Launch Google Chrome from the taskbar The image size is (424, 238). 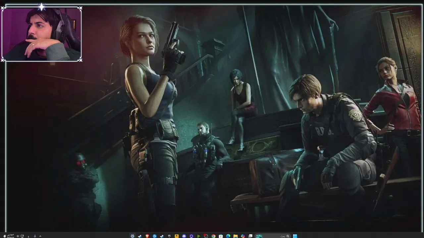tap(213, 236)
